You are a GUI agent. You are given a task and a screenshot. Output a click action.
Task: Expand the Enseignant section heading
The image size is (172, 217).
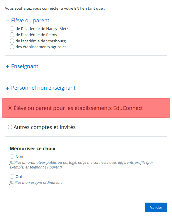[25, 66]
